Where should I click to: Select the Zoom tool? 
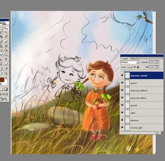click(6, 73)
